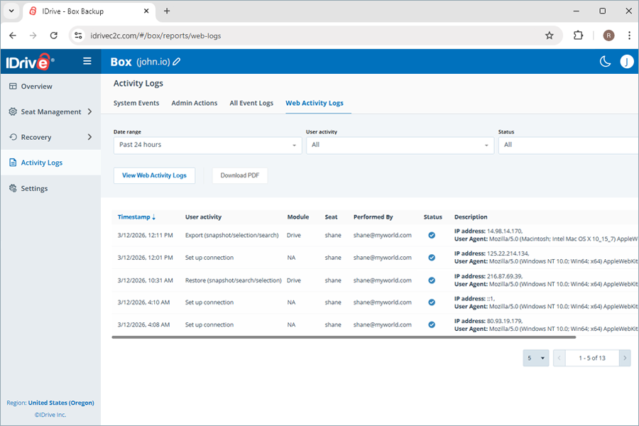Click the pencil icon to rename Box
Image resolution: width=639 pixels, height=426 pixels.
[175, 62]
